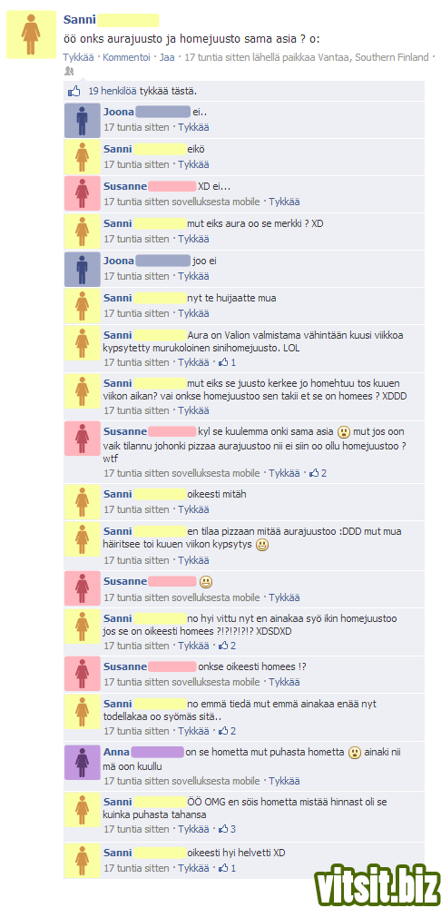Screen dimensions: 441x908
Task: Click Jaa to share the post
Action: click(167, 57)
